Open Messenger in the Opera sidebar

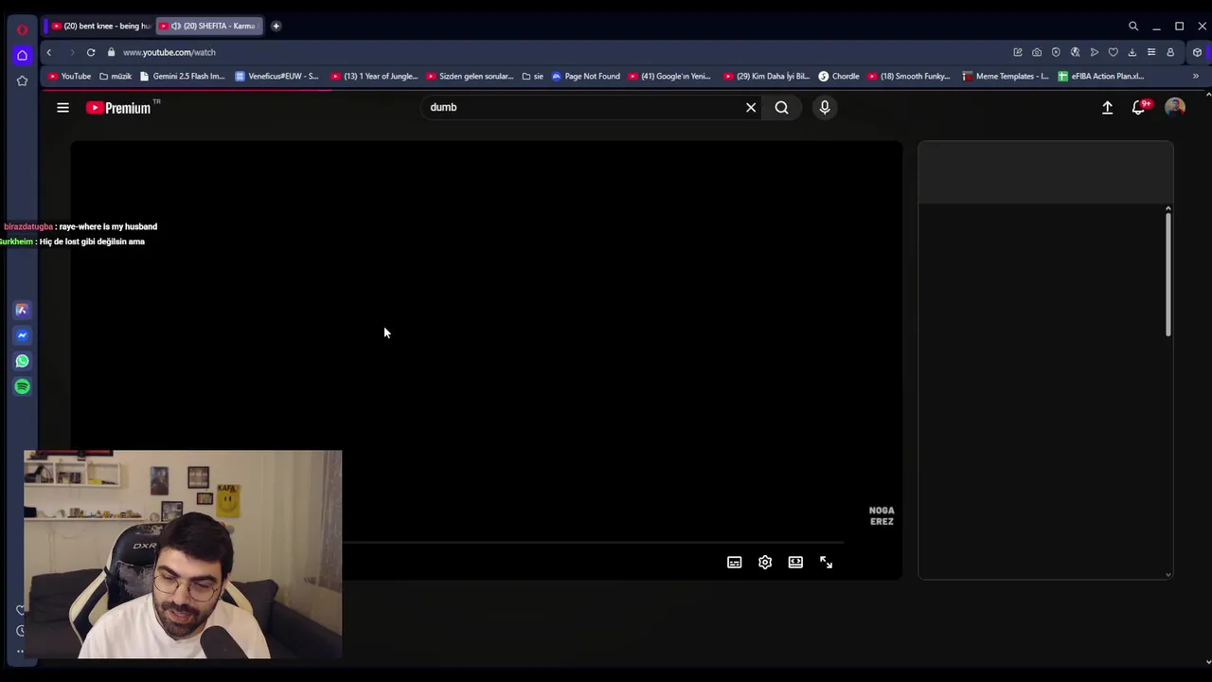(x=22, y=335)
